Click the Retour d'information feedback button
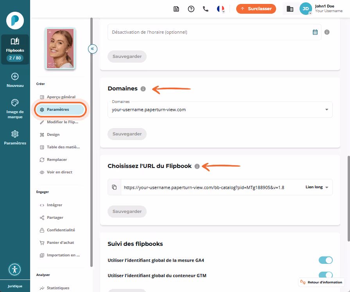 (x=321, y=282)
